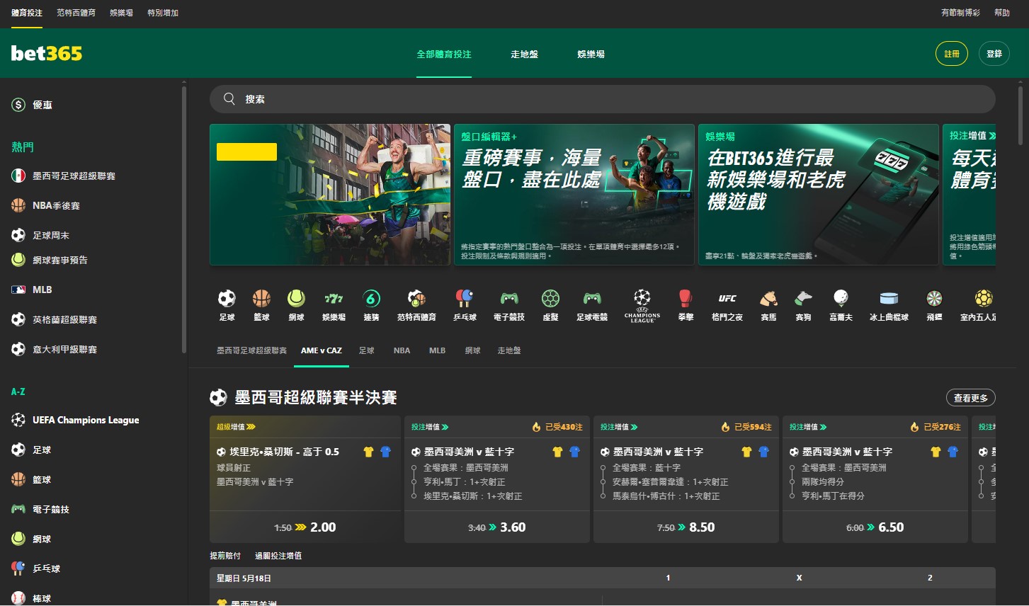Open the UFC 格鬥之夜 icon

point(727,305)
